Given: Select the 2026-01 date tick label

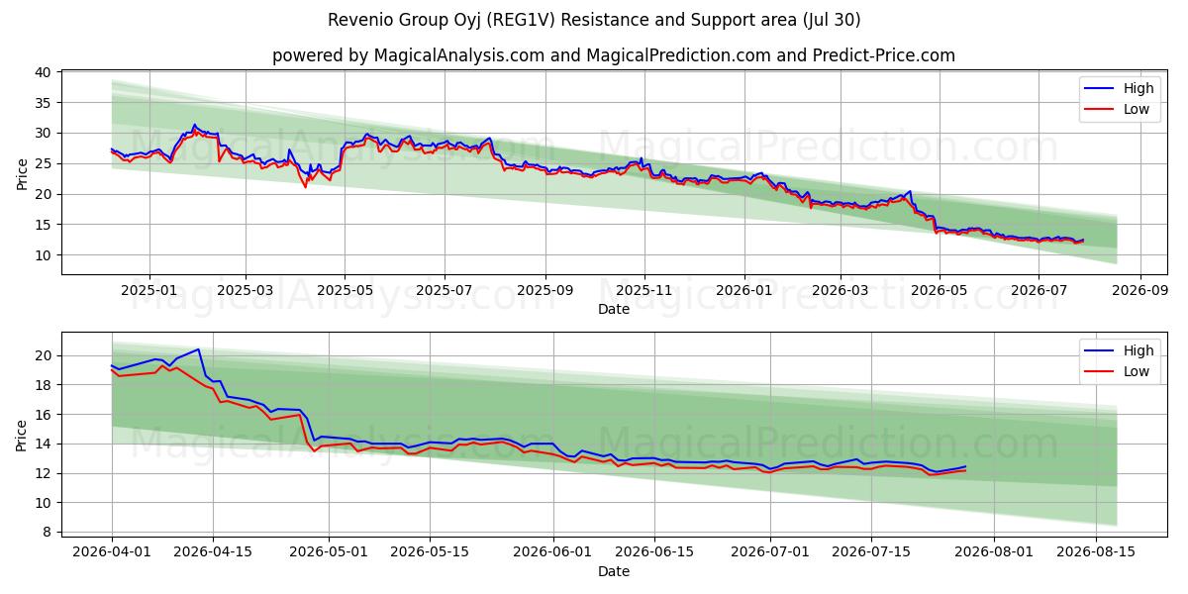Looking at the screenshot, I should (x=743, y=292).
